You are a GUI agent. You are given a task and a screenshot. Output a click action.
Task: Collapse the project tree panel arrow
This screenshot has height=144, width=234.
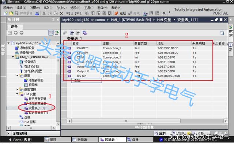point(58,19)
